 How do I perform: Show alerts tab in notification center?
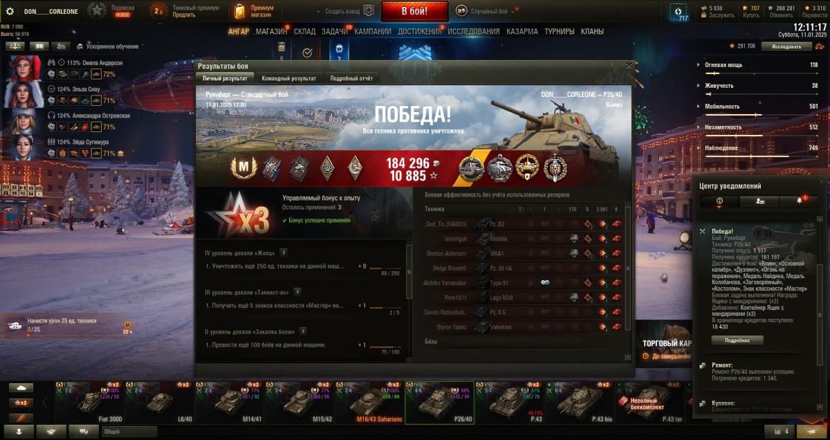tap(799, 201)
